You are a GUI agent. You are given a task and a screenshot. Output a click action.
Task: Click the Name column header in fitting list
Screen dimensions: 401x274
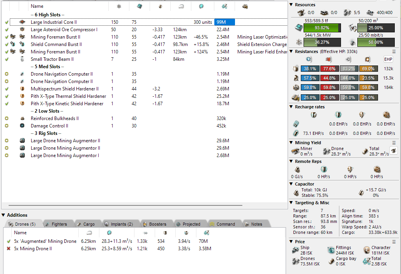tap(37, 6)
